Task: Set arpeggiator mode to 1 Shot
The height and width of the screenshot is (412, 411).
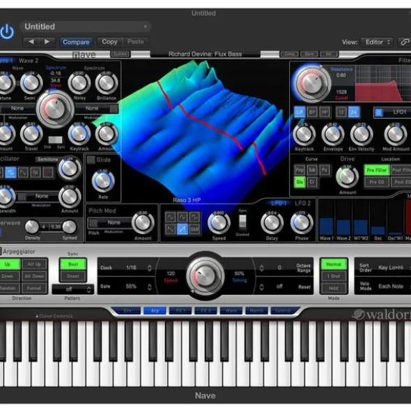Action: coord(334,276)
